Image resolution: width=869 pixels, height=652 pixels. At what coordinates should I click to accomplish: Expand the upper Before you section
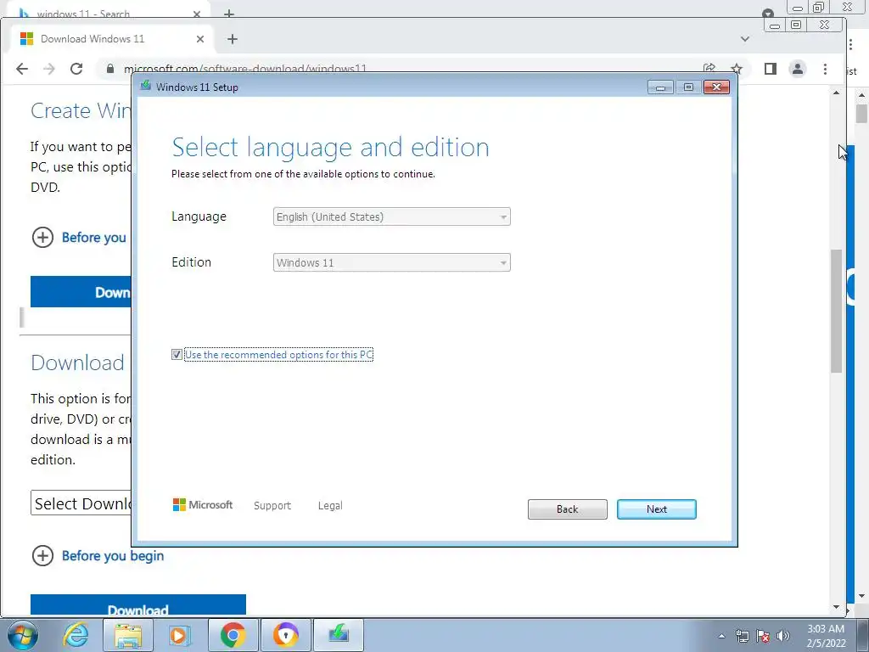pos(42,238)
